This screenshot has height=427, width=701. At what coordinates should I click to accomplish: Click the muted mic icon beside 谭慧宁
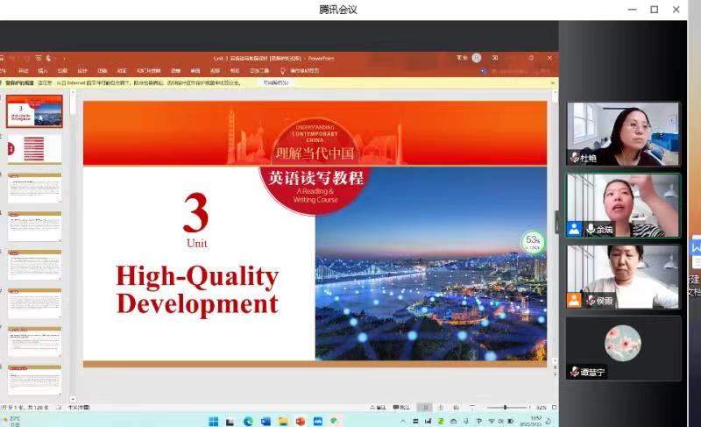coord(575,371)
